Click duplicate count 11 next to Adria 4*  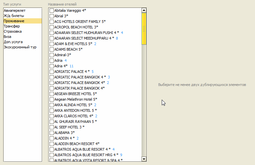point(71,66)
